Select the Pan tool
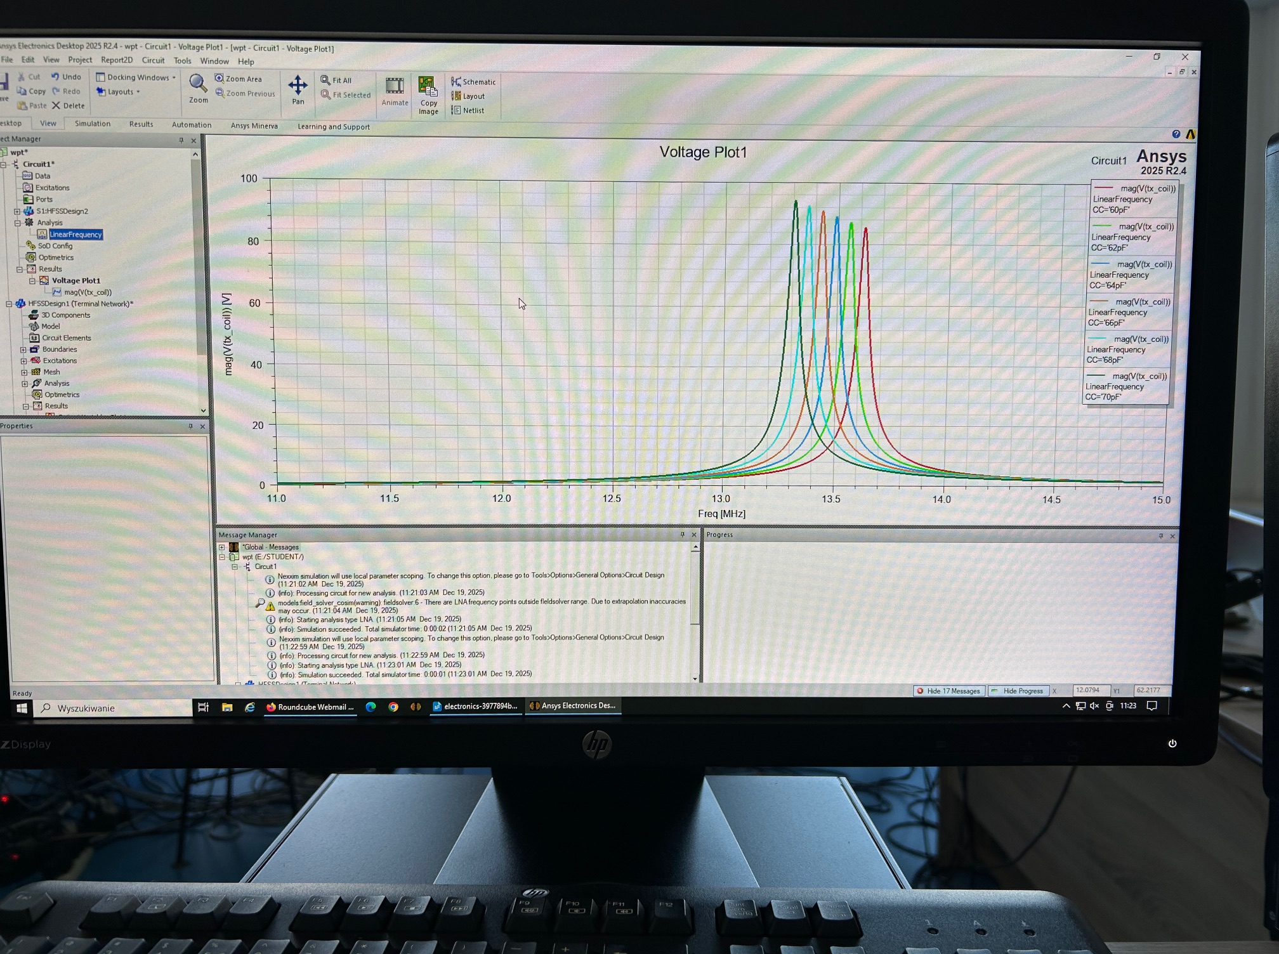Image resolution: width=1279 pixels, height=954 pixels. [298, 86]
